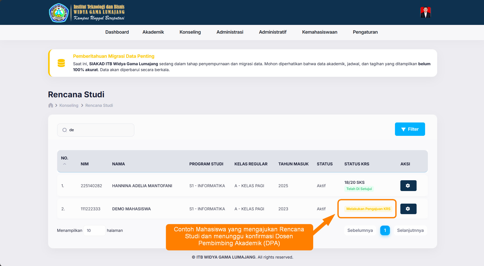The image size is (484, 266).
Task: Open the user profile avatar
Action: [425, 12]
